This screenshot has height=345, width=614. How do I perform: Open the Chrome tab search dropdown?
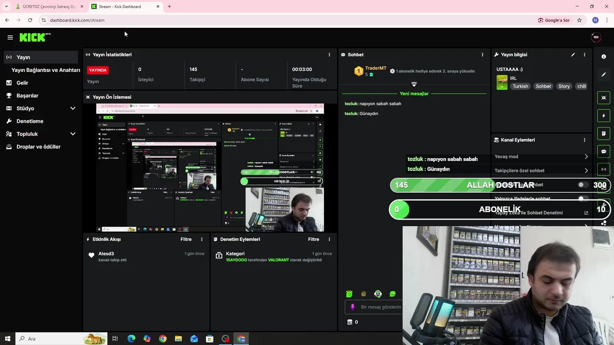click(6, 6)
